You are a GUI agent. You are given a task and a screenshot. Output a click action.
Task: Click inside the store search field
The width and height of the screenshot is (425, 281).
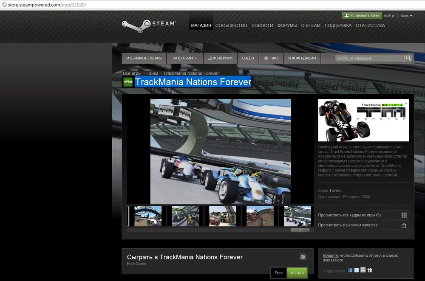(369, 58)
